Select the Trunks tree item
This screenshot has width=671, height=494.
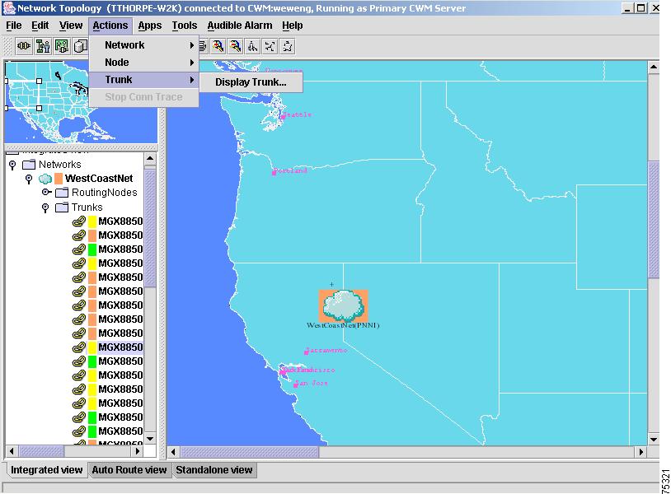[x=87, y=207]
